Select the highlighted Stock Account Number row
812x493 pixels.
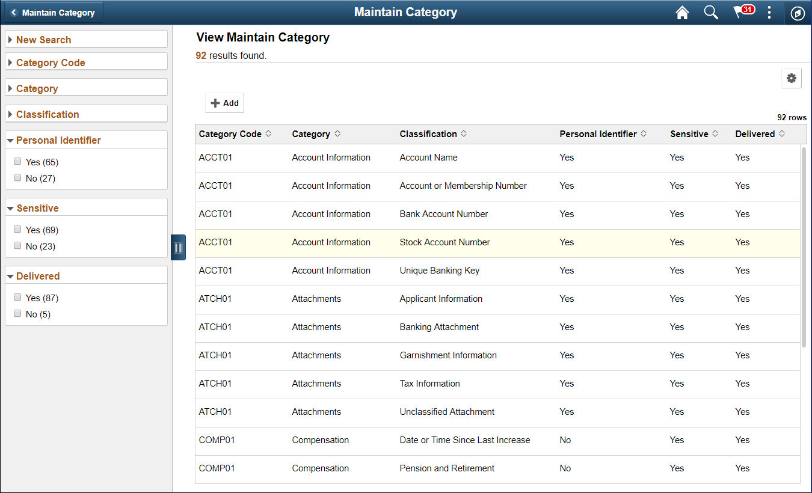coord(444,242)
